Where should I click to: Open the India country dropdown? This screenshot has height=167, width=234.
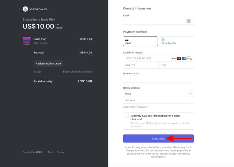pyautogui.click(x=158, y=94)
